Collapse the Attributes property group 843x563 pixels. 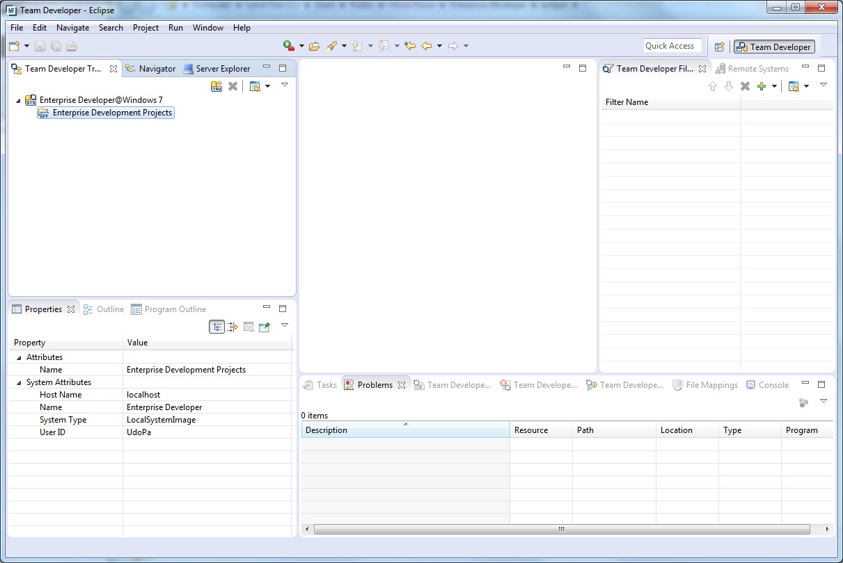(19, 357)
